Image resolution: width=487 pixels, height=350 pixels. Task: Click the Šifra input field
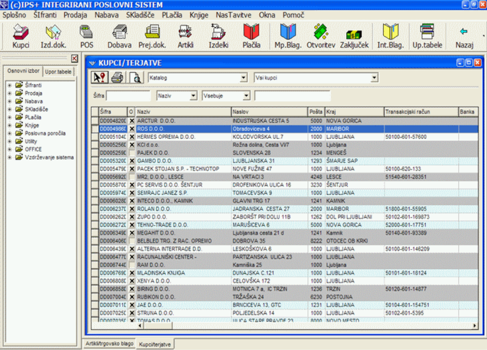(128, 96)
